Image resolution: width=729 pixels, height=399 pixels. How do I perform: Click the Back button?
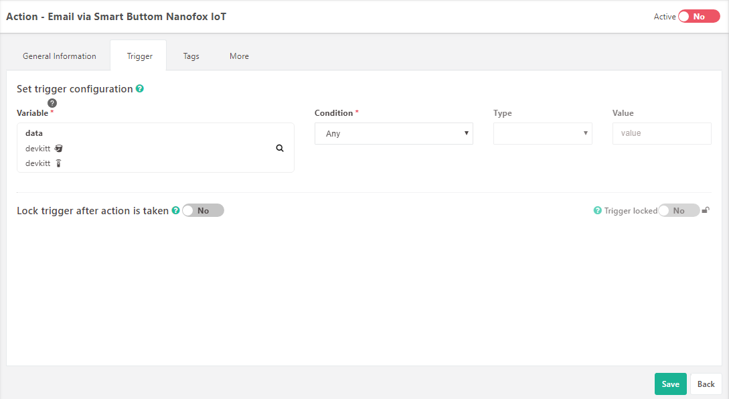coord(706,384)
